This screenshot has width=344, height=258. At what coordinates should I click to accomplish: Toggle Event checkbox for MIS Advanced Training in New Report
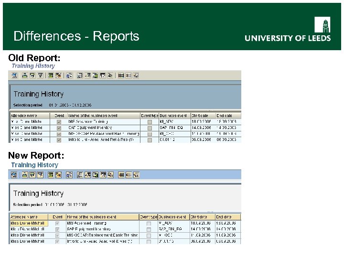tap(57, 224)
